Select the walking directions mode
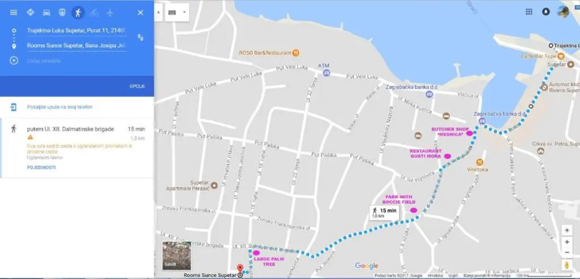Screen dimensions: 580x279 pyautogui.click(x=78, y=13)
